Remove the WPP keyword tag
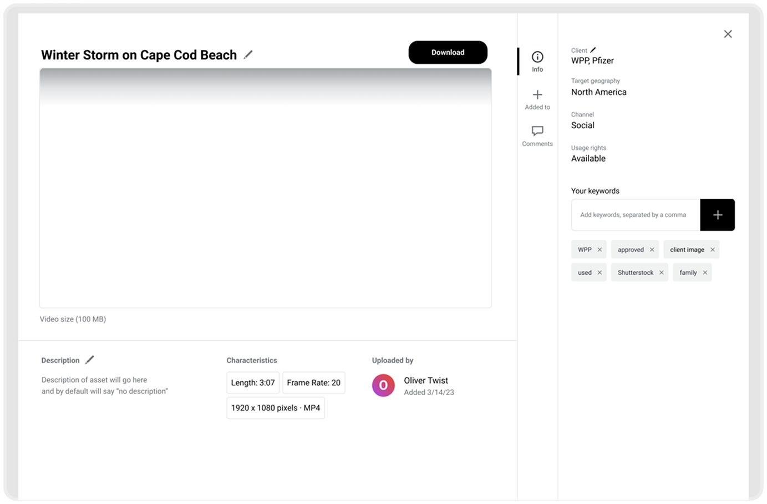Image resolution: width=767 pixels, height=504 pixels. tap(600, 250)
